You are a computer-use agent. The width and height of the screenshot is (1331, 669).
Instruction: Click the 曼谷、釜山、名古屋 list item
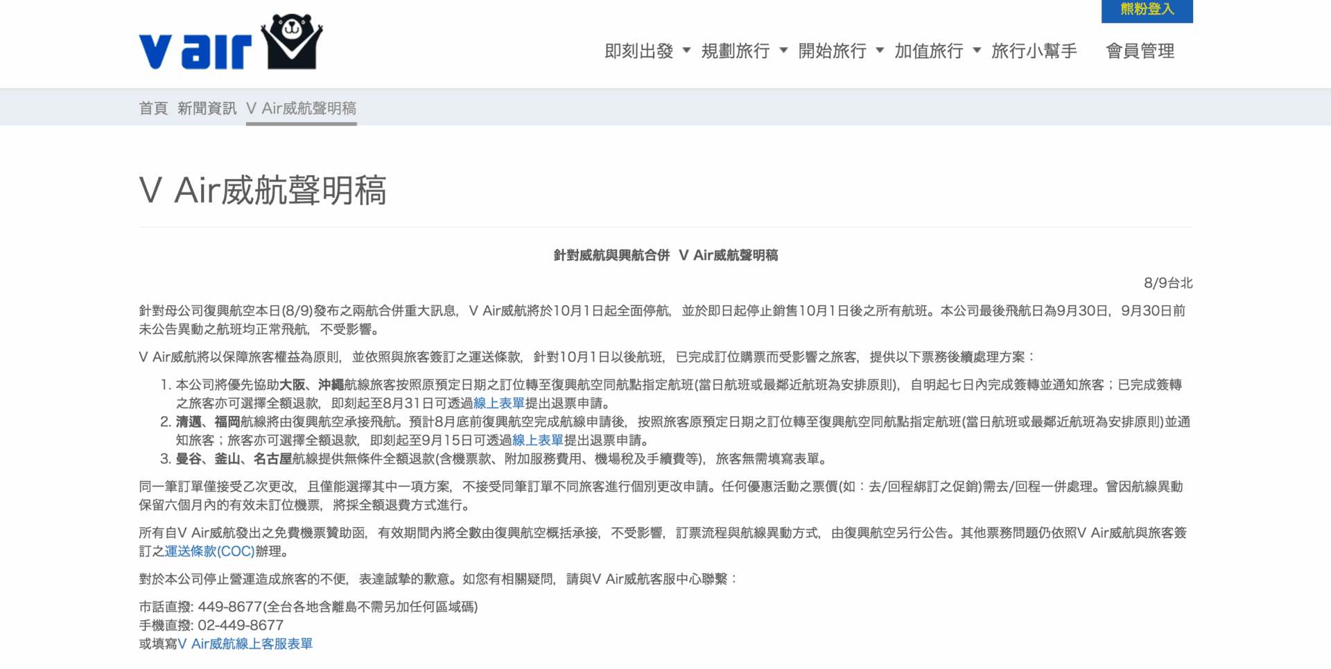(501, 459)
